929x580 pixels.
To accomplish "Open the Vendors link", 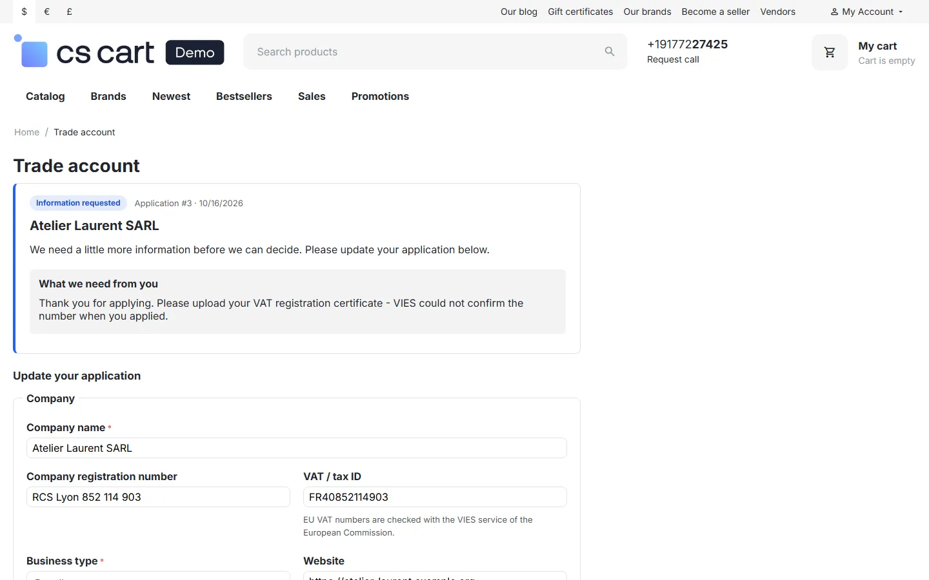I will 777,12.
